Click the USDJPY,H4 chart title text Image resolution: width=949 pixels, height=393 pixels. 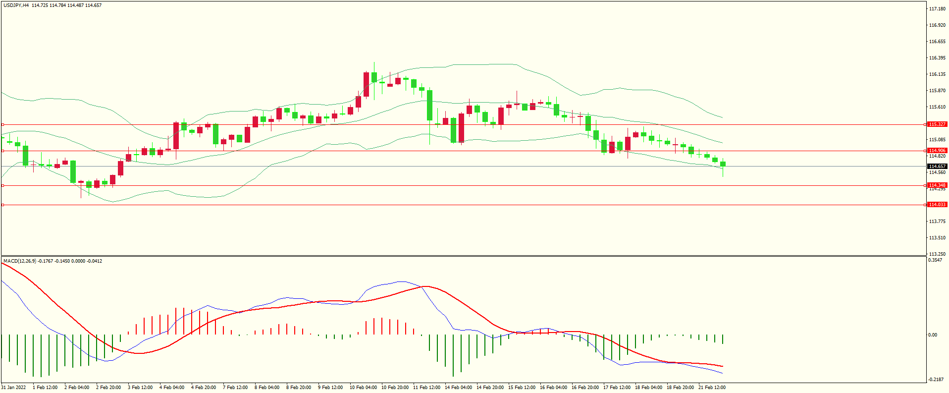point(16,5)
